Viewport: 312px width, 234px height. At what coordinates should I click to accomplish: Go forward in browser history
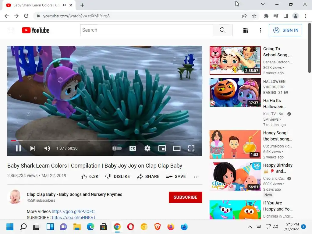16,16
